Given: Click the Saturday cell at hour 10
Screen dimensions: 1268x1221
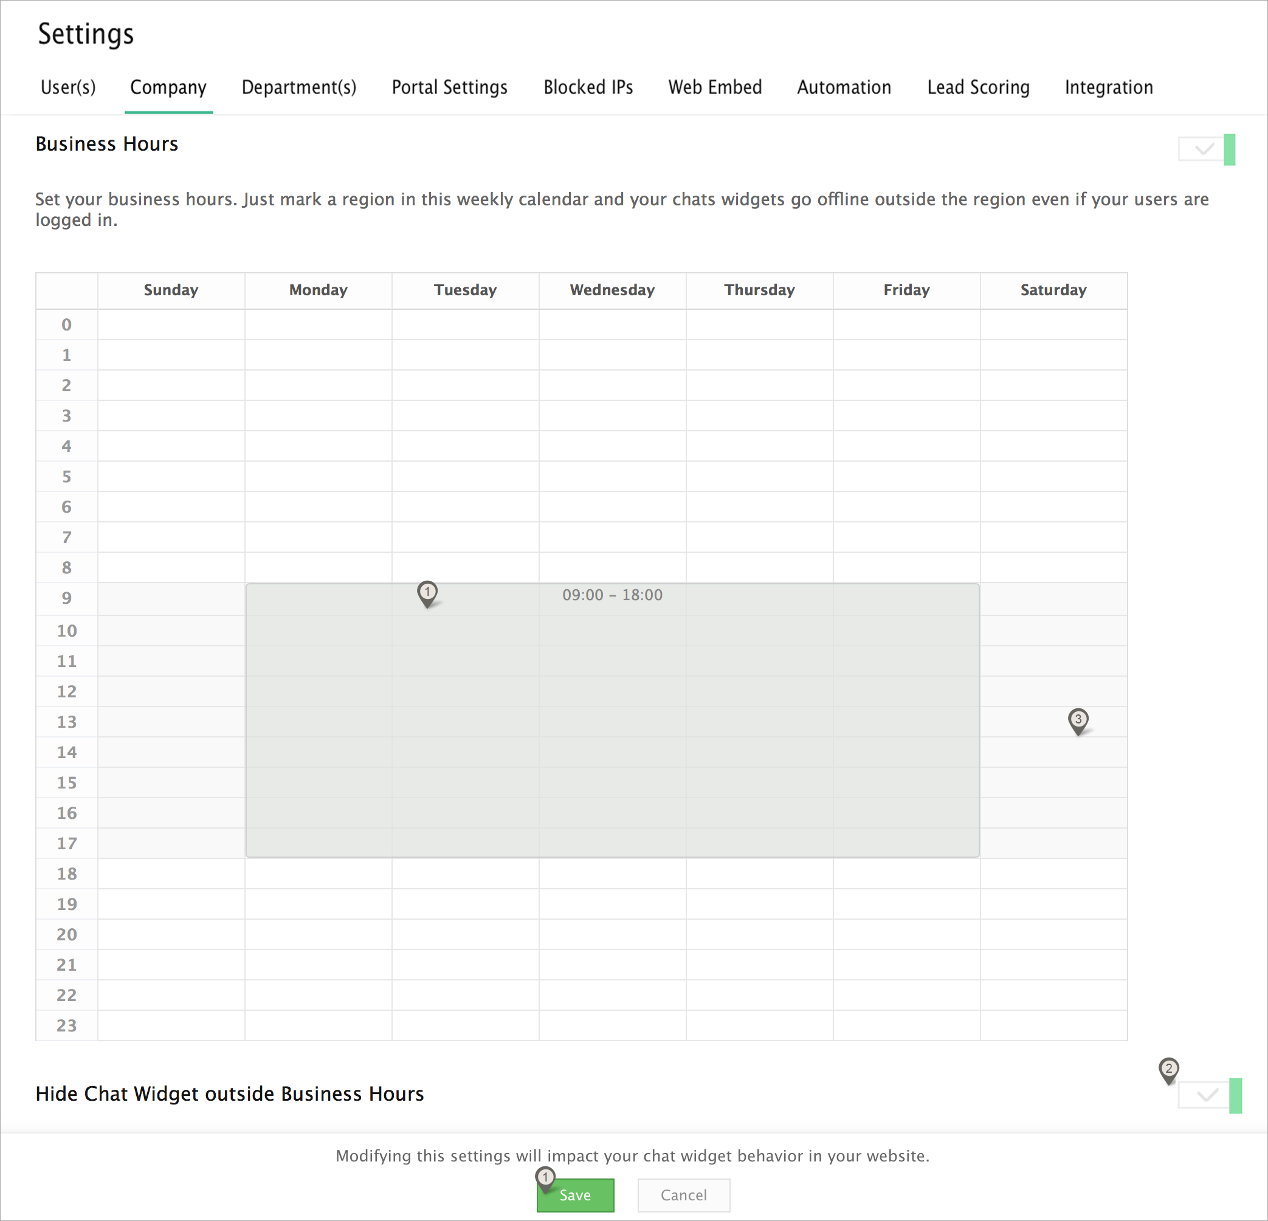Looking at the screenshot, I should coord(1054,630).
